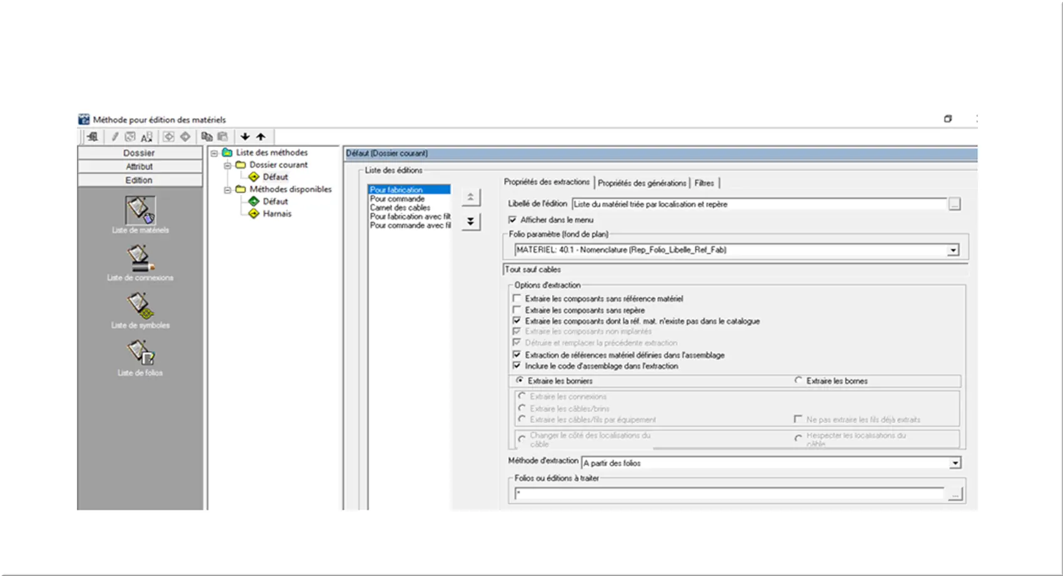Open the Dossier panel section
This screenshot has height=576, width=1063.
point(139,153)
